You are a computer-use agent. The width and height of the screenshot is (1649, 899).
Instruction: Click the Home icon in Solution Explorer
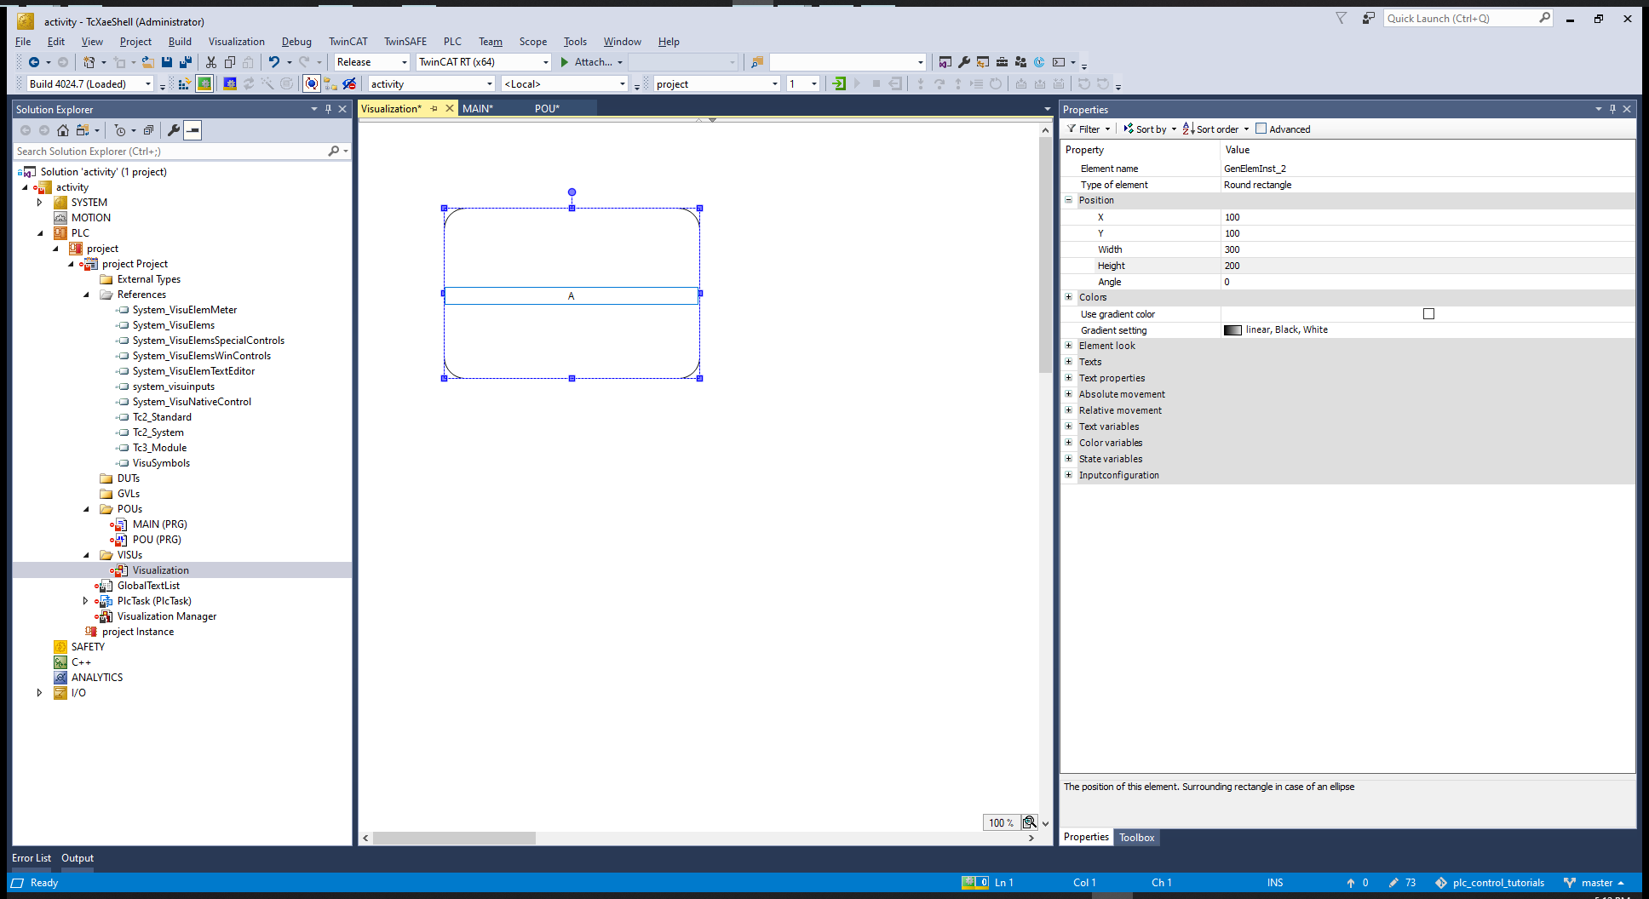63,130
